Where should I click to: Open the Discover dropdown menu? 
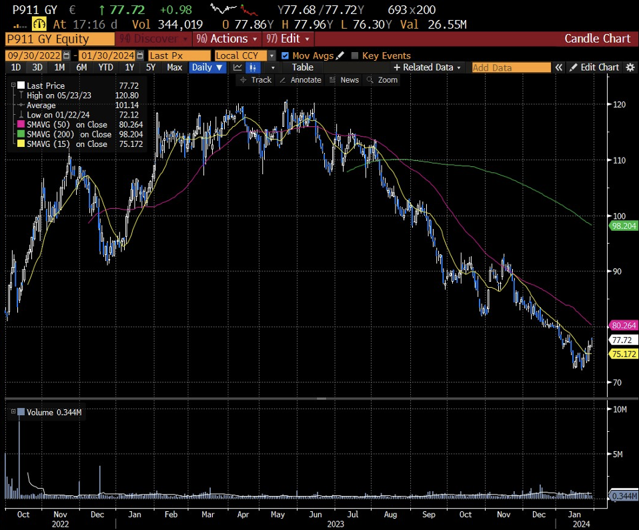pyautogui.click(x=153, y=39)
